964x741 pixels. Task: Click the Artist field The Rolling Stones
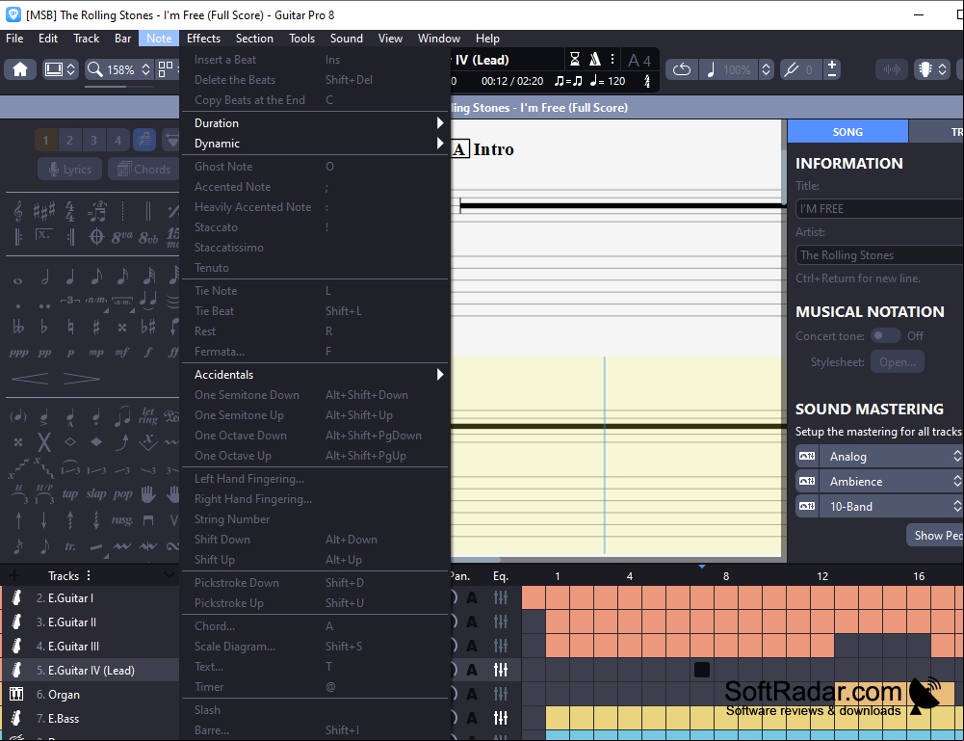880,255
